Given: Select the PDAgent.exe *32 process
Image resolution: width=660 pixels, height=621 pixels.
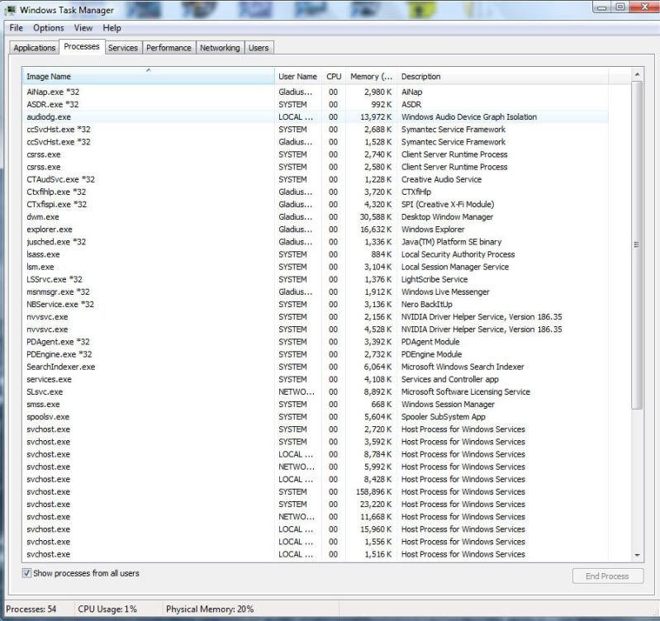Looking at the screenshot, I should (316, 342).
